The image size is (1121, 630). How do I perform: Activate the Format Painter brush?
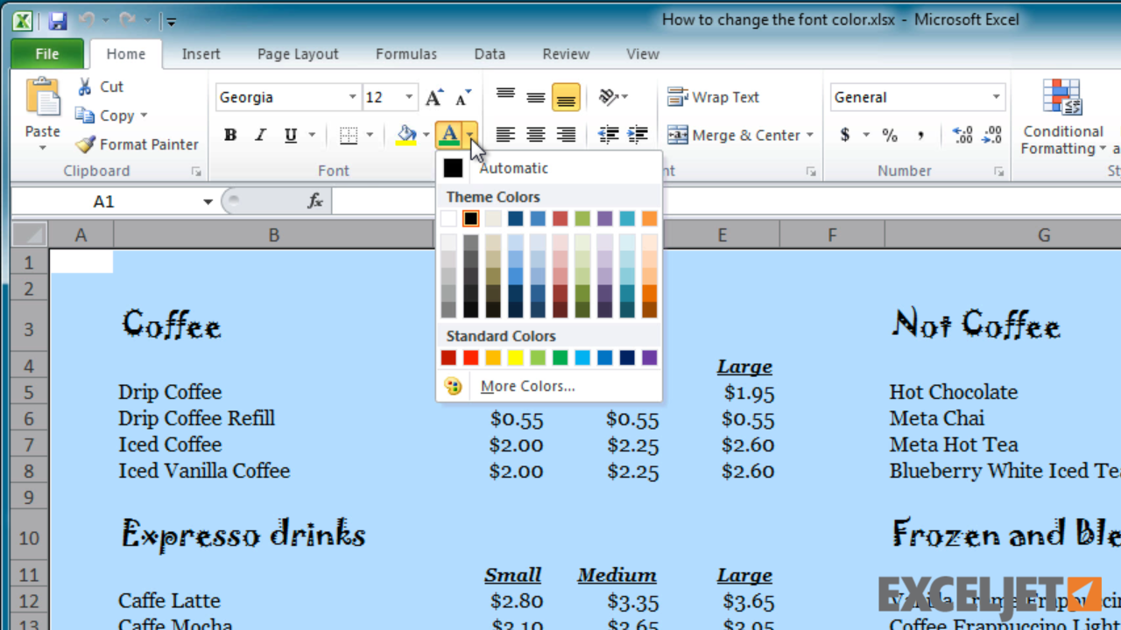[85, 144]
